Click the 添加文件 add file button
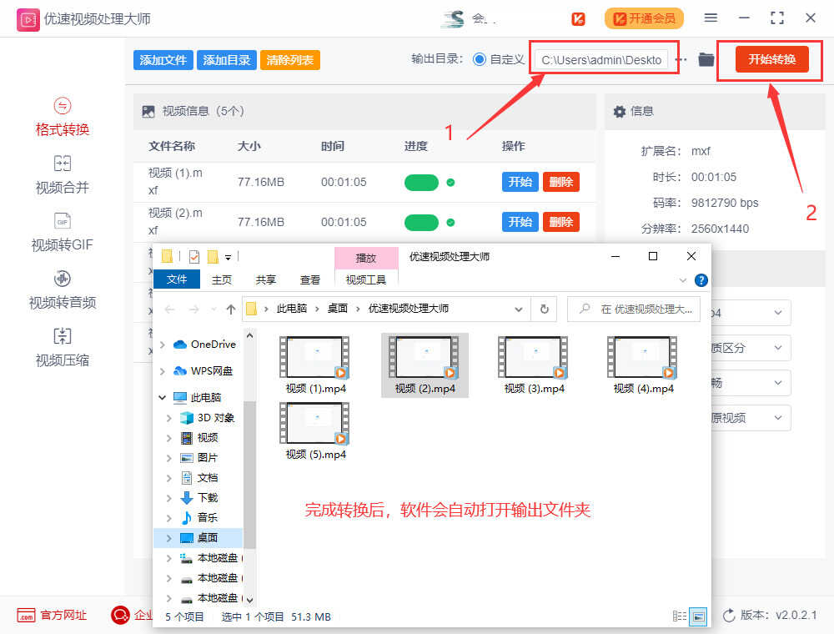The width and height of the screenshot is (834, 634). 163,60
